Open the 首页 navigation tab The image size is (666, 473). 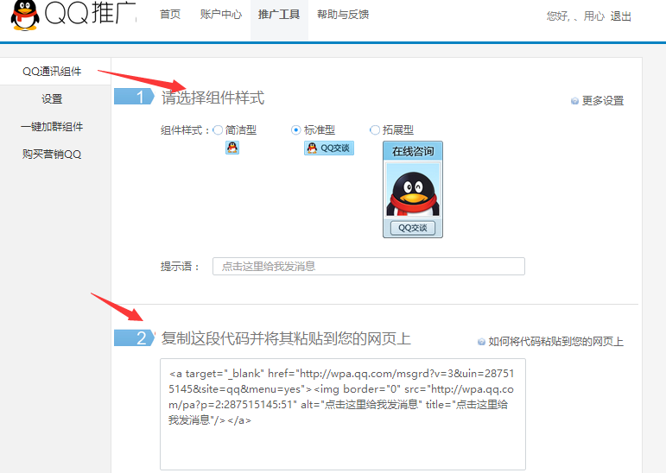(170, 15)
